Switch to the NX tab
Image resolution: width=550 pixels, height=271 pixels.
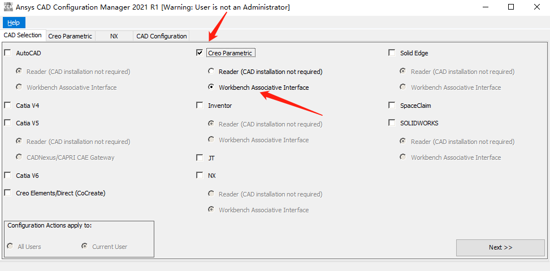tap(114, 36)
